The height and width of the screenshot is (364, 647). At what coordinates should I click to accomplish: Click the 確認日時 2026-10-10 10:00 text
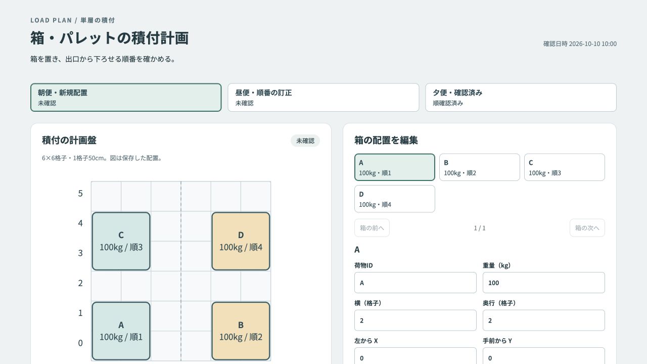tap(580, 44)
